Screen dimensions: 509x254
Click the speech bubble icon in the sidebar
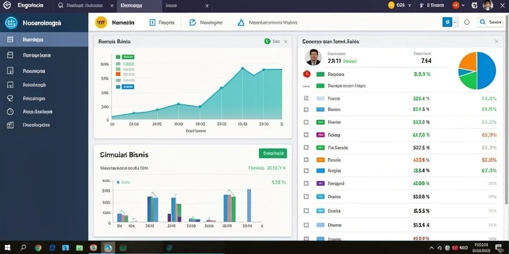pyautogui.click(x=10, y=98)
